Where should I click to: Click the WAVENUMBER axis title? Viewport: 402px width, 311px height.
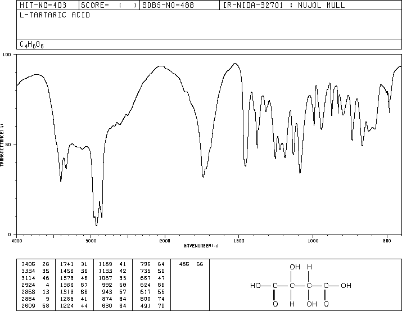coord(201,246)
